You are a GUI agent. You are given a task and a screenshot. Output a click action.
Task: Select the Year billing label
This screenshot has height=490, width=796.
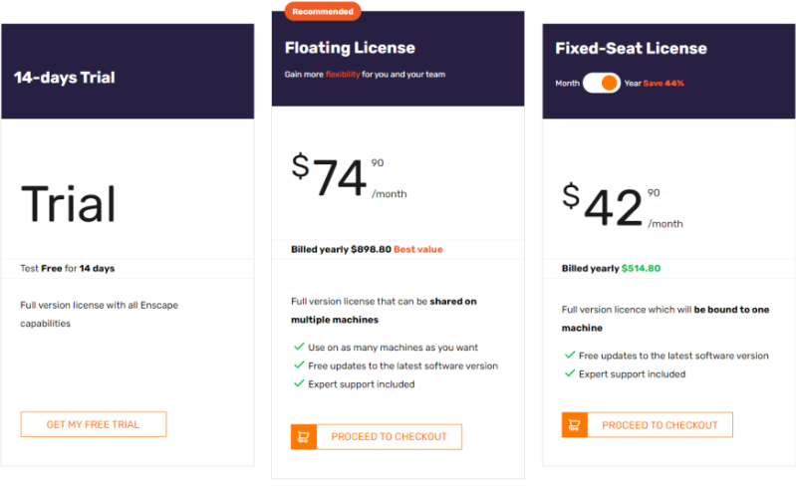633,84
